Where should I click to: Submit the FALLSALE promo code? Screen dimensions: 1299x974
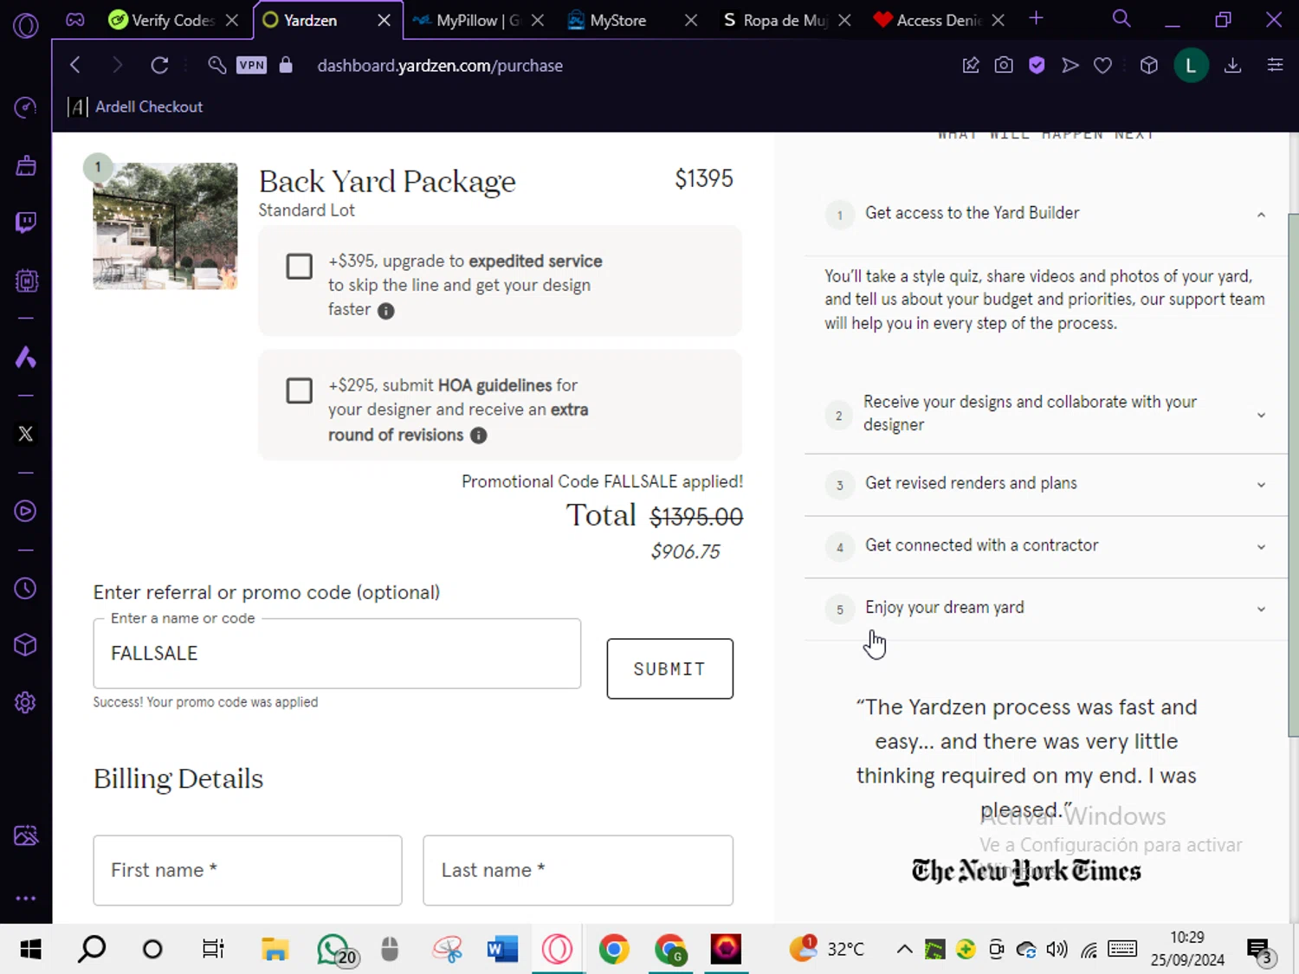coord(669,668)
